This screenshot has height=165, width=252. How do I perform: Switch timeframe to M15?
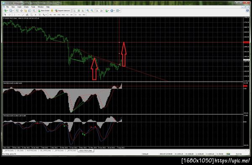click(59, 15)
